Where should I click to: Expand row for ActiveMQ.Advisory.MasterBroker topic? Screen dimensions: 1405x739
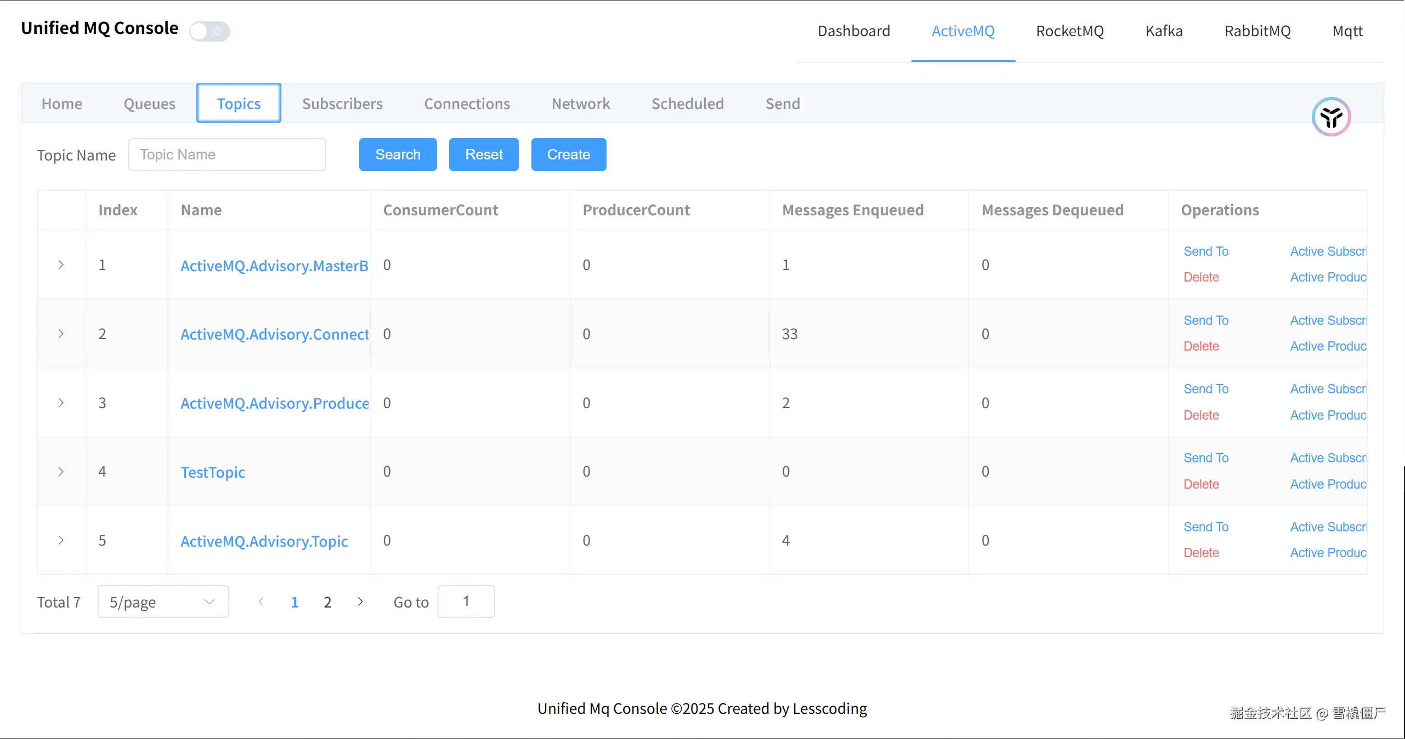tap(61, 265)
